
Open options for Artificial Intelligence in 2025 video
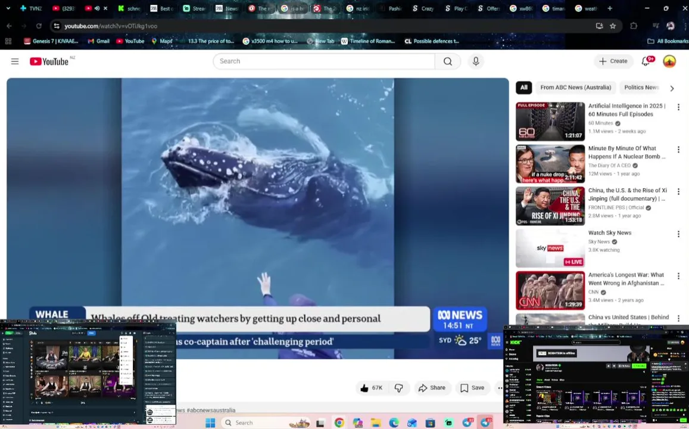click(x=678, y=107)
